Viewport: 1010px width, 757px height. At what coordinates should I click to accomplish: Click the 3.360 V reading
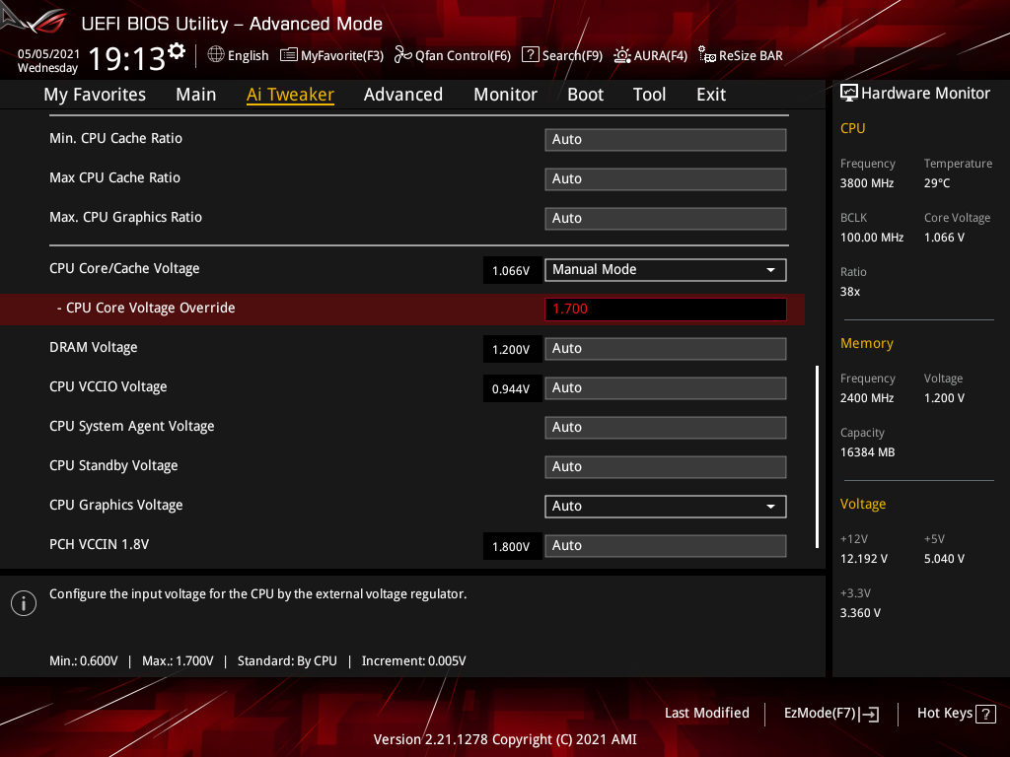pyautogui.click(x=860, y=612)
